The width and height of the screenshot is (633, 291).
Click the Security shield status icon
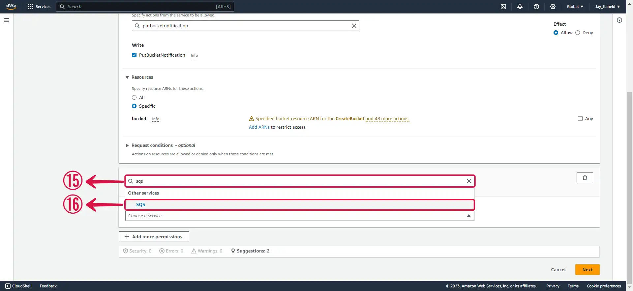click(125, 251)
